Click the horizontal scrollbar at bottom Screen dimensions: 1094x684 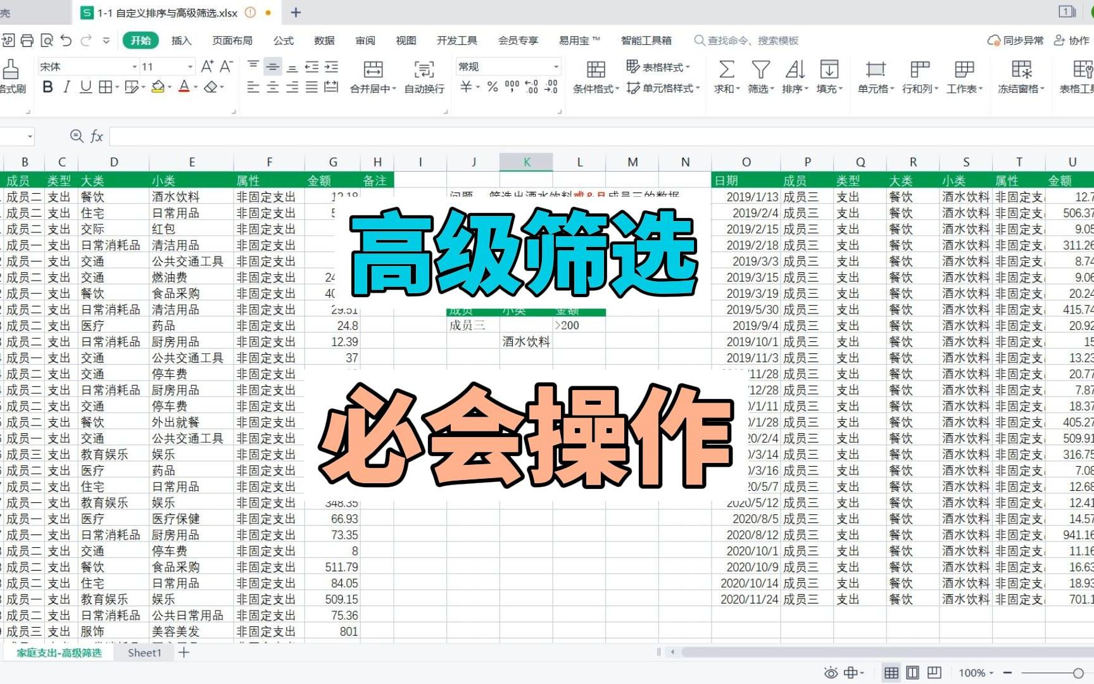point(888,652)
